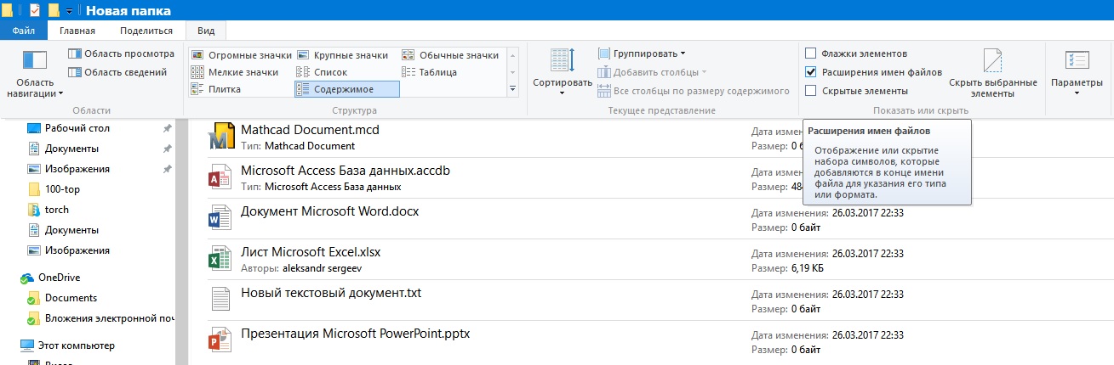Uncheck file name extensions checkbox

(x=811, y=72)
